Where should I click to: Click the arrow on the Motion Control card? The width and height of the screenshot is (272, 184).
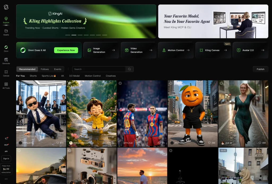188,50
